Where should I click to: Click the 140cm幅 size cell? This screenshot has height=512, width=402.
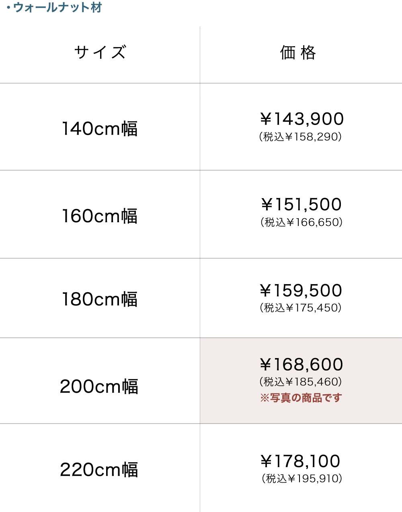100,129
